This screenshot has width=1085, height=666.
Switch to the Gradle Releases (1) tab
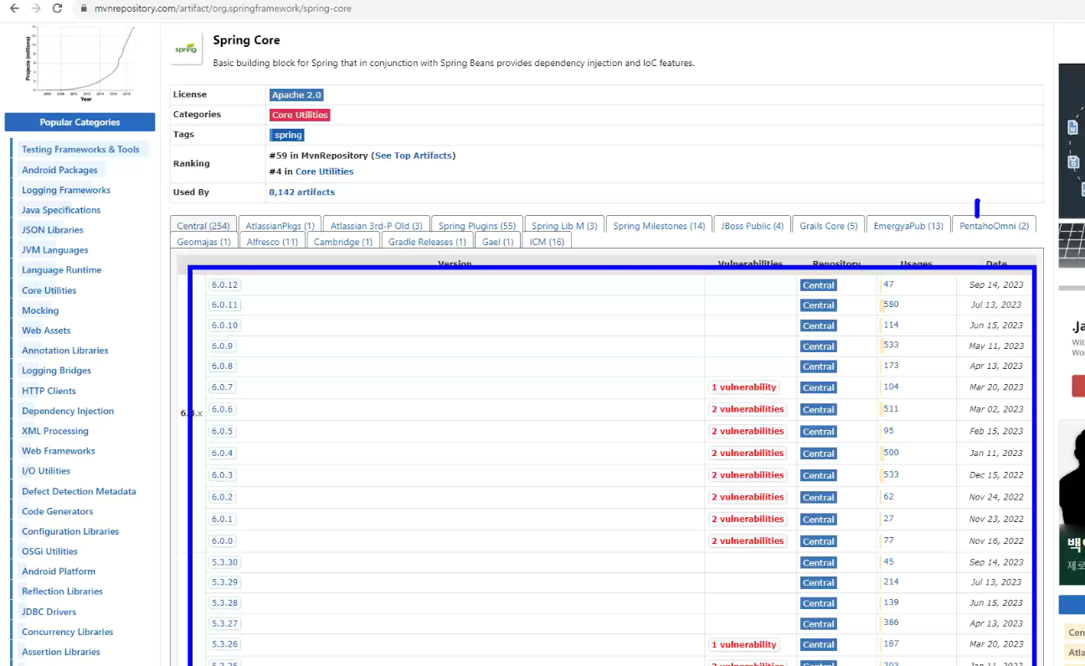(x=427, y=242)
